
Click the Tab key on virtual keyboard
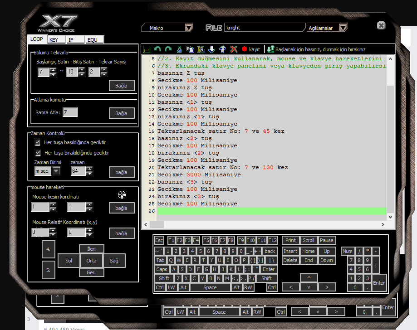(160, 260)
